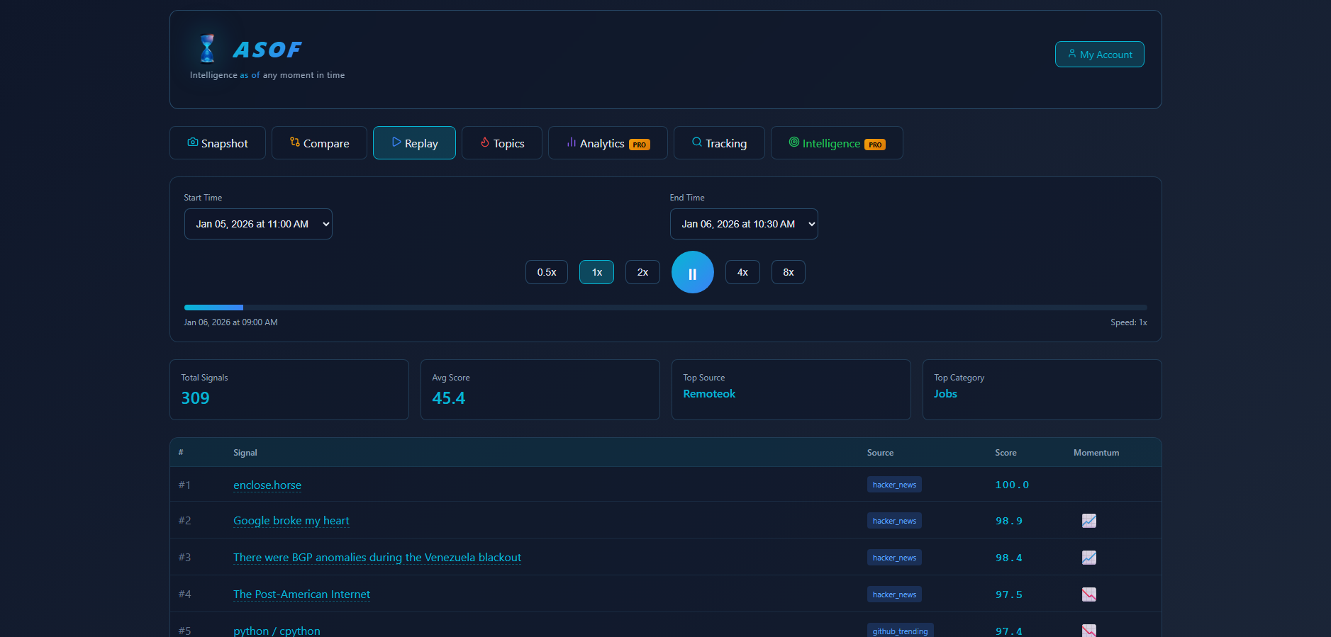The image size is (1331, 637).
Task: Click the play triangle icon on Replay
Action: [x=396, y=142]
